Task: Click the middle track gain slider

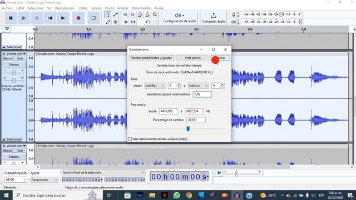Action: coord(14,73)
